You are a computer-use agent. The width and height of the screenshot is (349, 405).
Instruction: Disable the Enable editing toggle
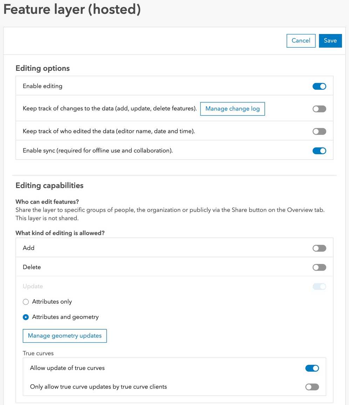[x=319, y=86]
